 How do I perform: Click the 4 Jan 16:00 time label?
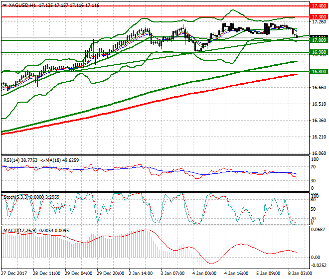236,274
